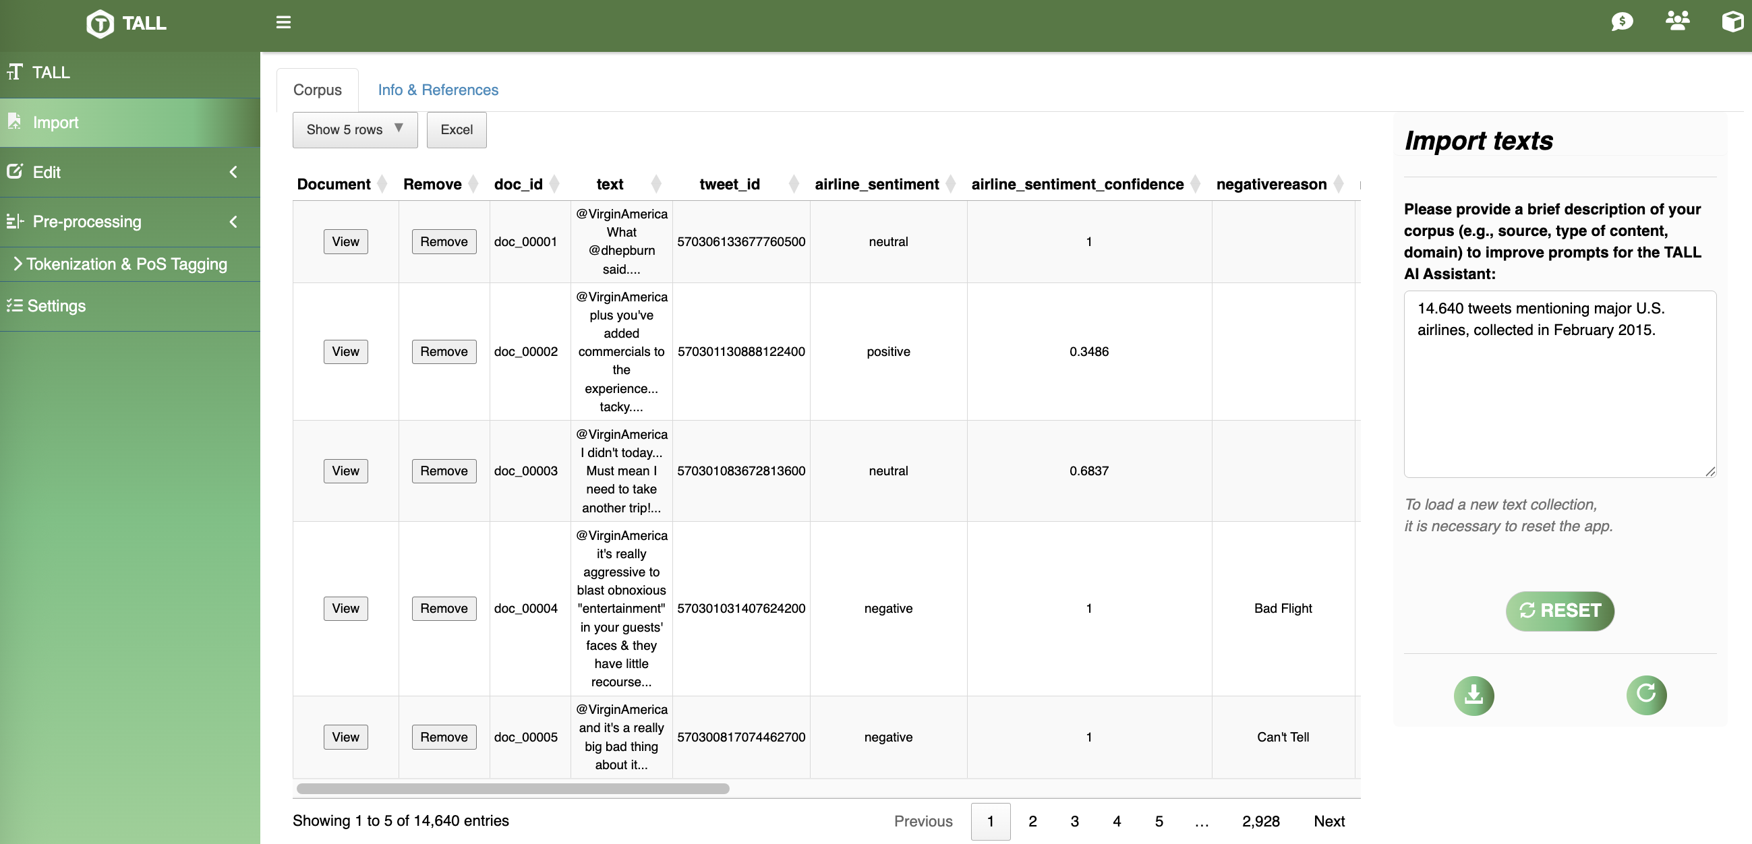Viewport: 1752px width, 844px height.
Task: Click the TALL logo icon
Action: click(100, 24)
